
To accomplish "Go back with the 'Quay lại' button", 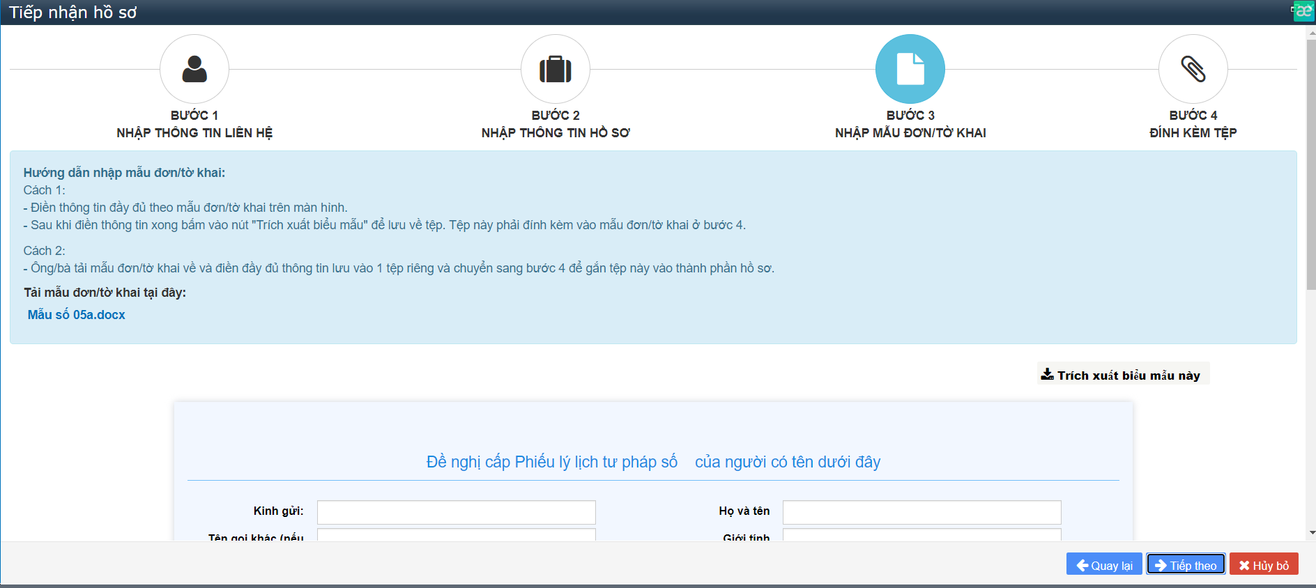I will coord(1104,565).
